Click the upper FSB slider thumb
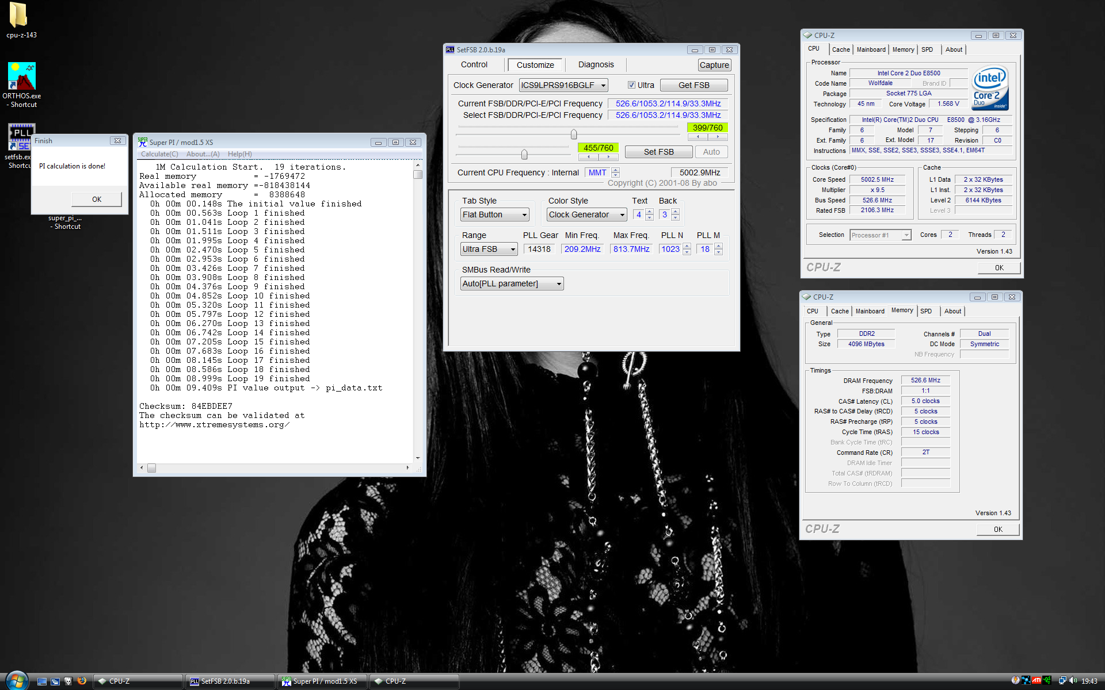Screen dimensions: 1105x690 (x=573, y=135)
